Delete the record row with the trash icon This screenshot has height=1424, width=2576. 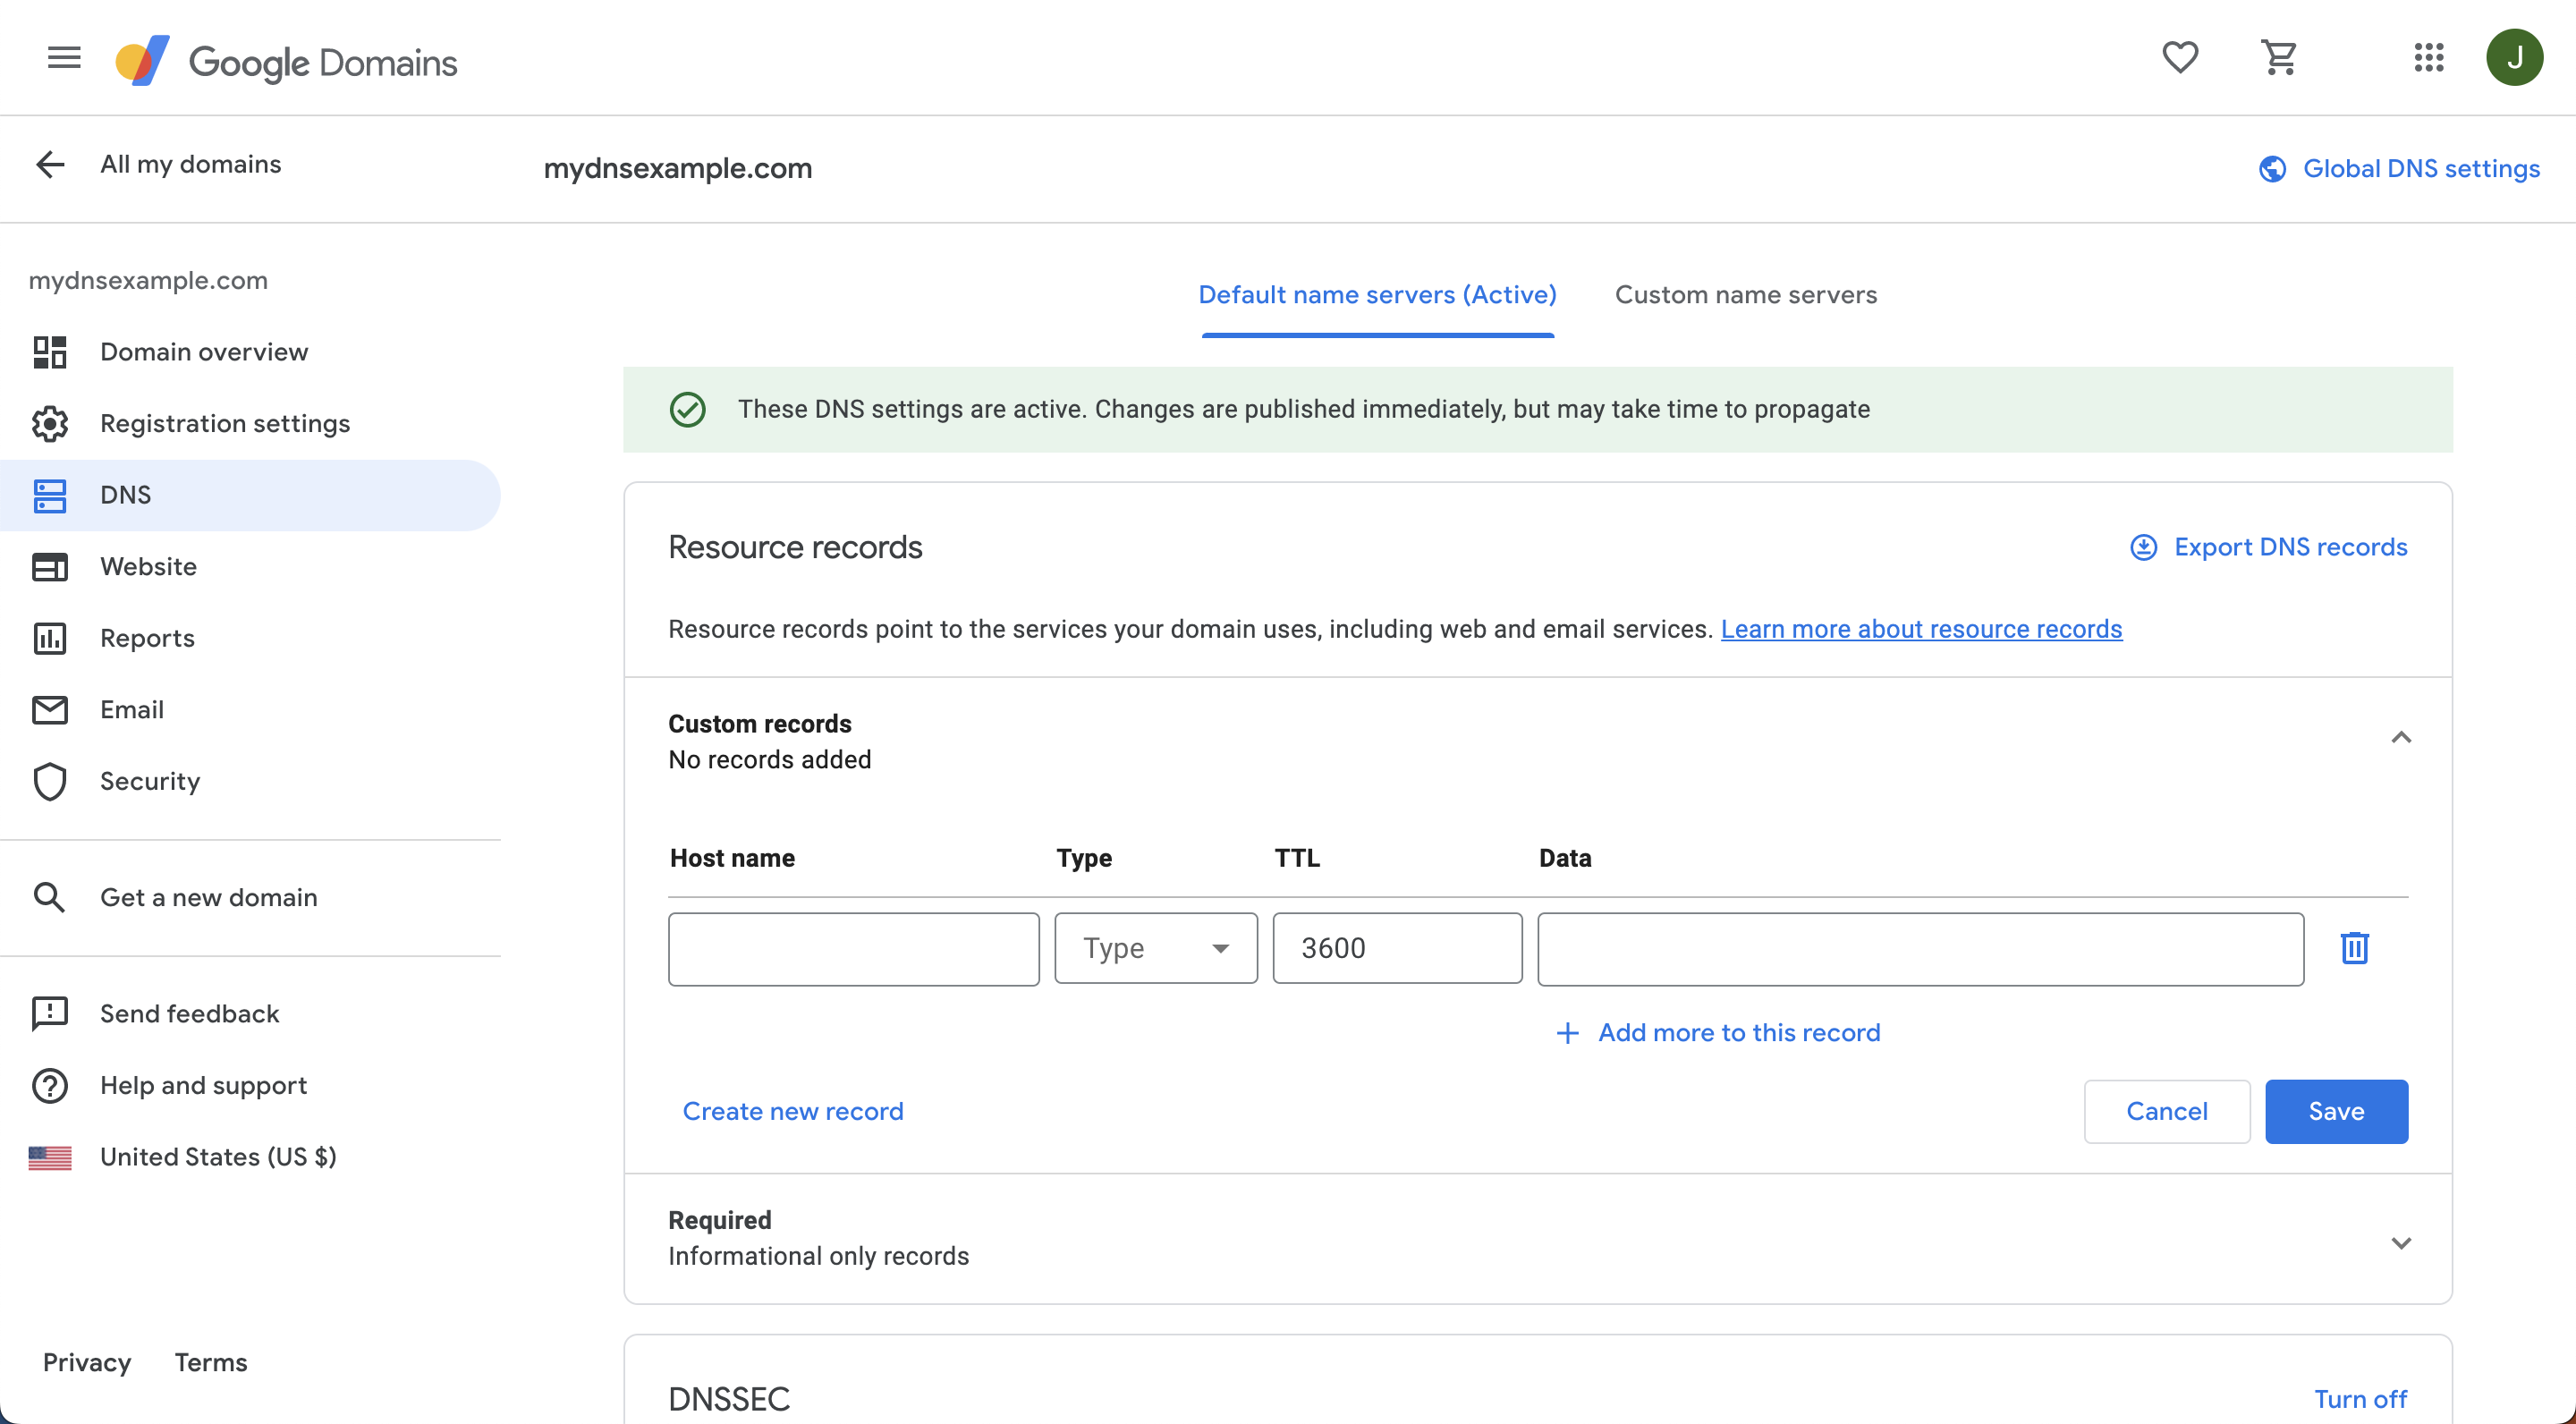(2355, 948)
